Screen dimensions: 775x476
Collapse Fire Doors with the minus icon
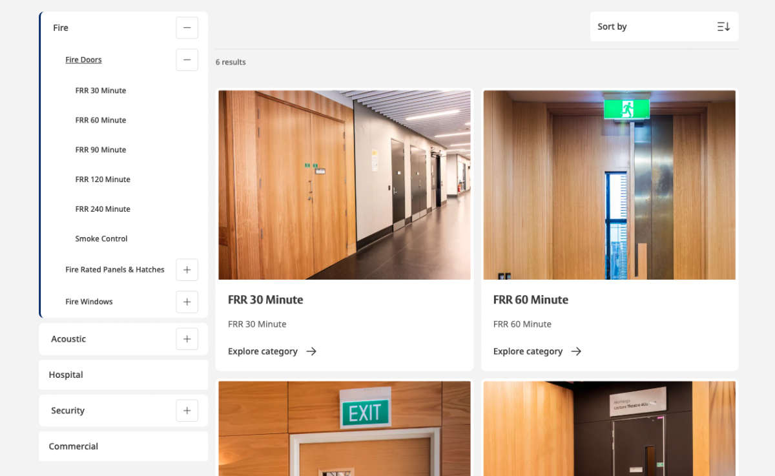[187, 59]
